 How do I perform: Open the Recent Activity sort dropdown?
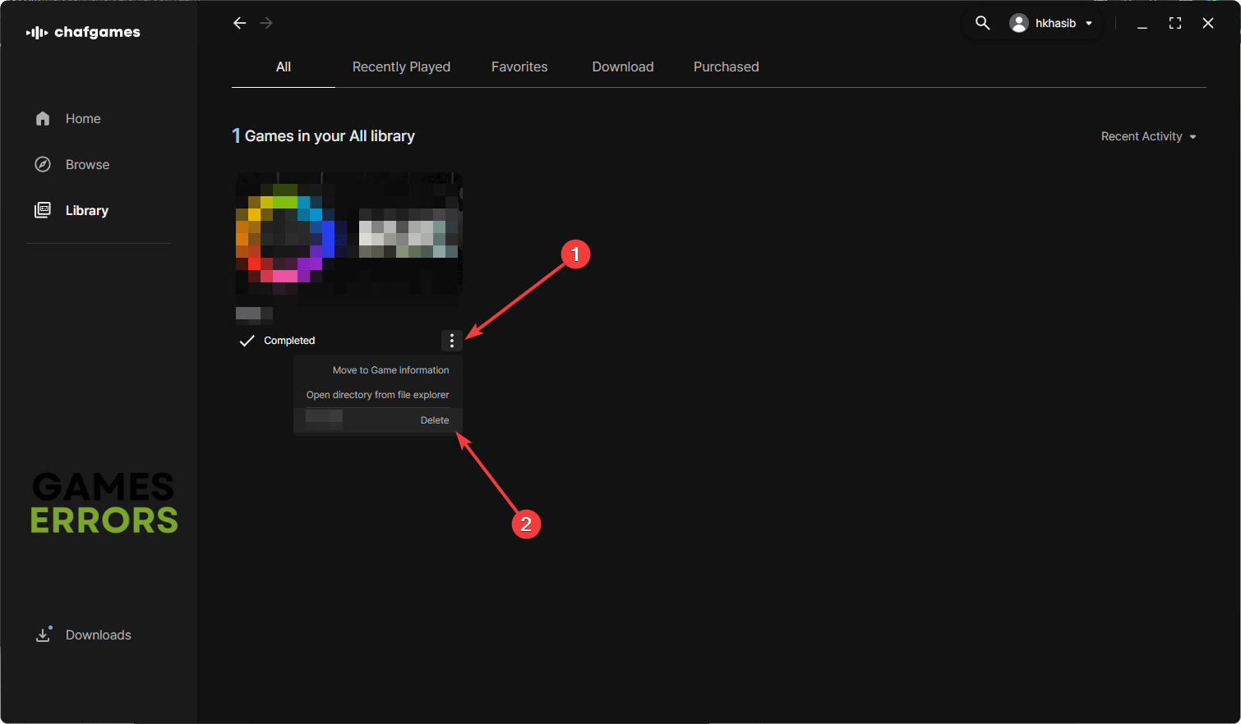(1148, 136)
